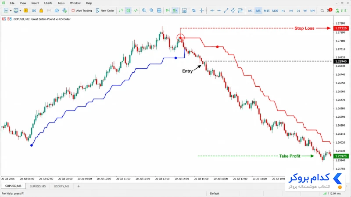Draw a horizontal line tool

[219, 11]
